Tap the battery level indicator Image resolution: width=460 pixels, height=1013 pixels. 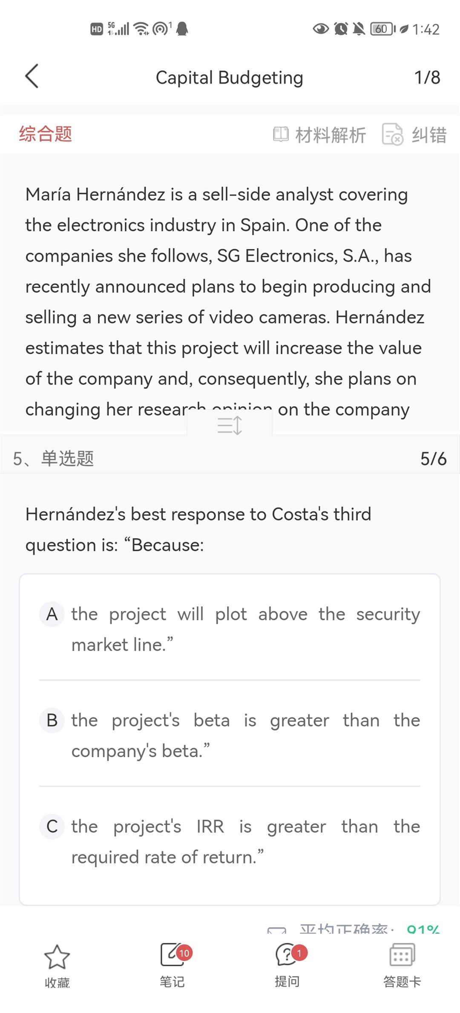click(381, 29)
